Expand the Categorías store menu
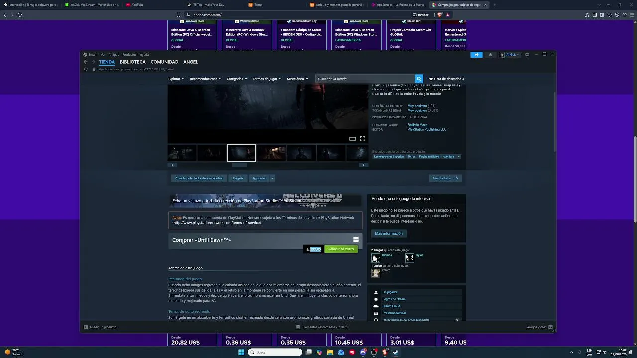The width and height of the screenshot is (637, 358). pyautogui.click(x=237, y=79)
